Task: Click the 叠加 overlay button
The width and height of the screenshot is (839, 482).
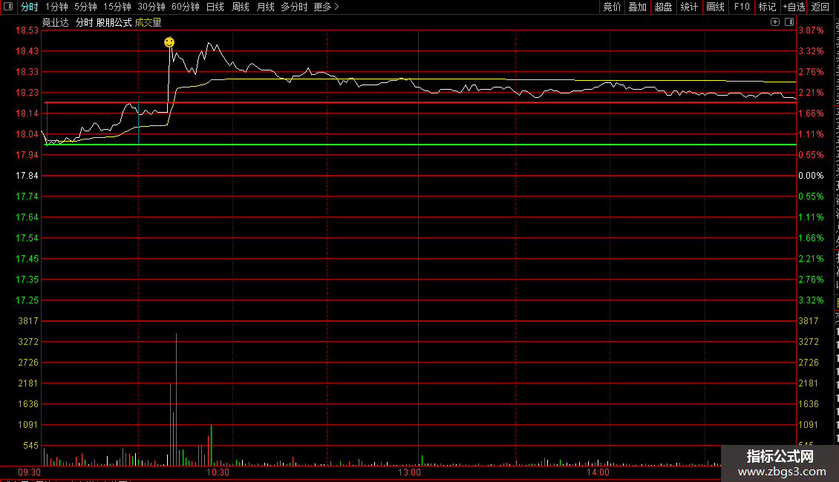Action: tap(637, 7)
